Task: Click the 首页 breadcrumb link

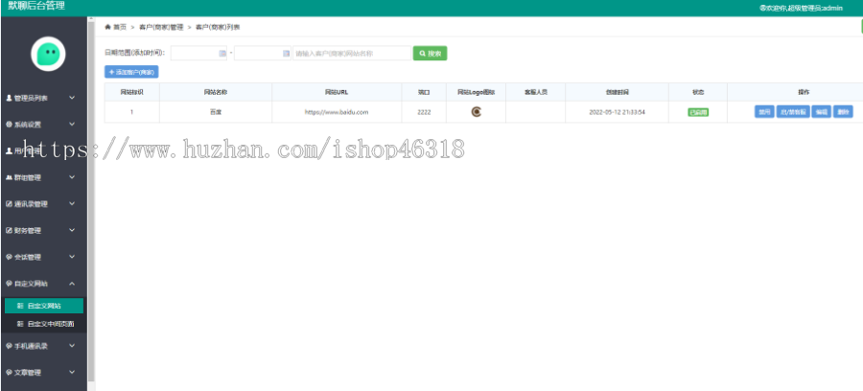Action: click(x=120, y=27)
